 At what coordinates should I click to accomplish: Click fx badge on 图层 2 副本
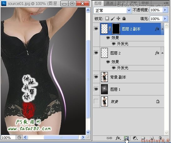[157, 29]
